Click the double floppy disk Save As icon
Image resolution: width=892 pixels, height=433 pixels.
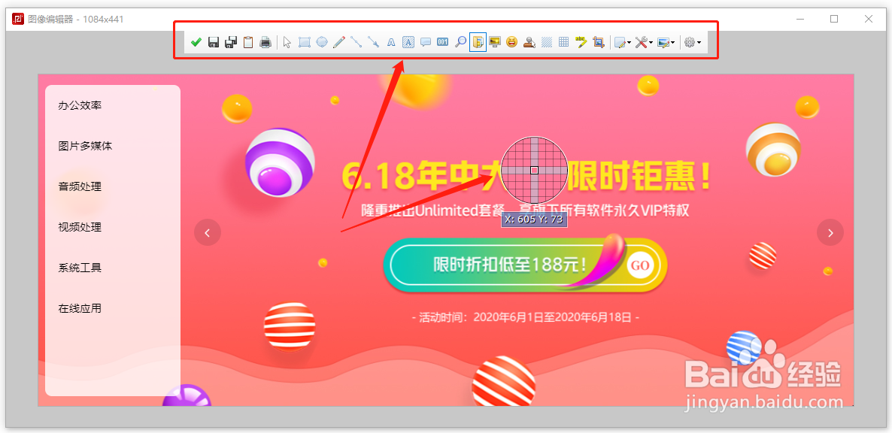(x=231, y=42)
